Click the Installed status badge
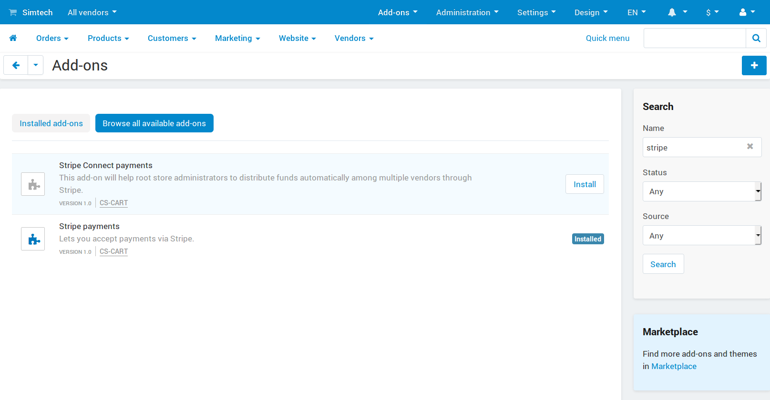 (588, 239)
